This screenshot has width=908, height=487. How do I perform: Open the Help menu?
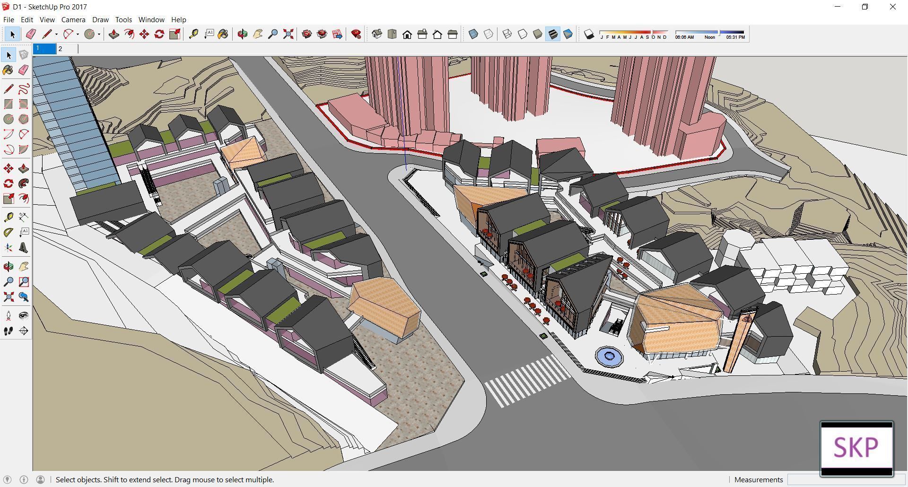coord(179,20)
